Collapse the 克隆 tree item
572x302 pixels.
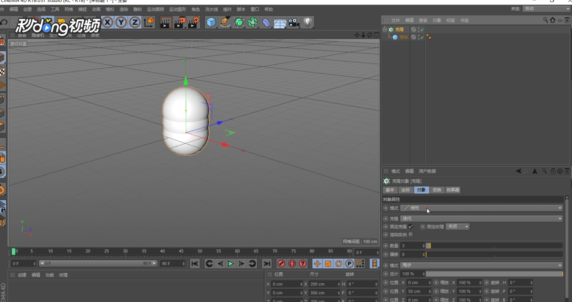pos(385,29)
